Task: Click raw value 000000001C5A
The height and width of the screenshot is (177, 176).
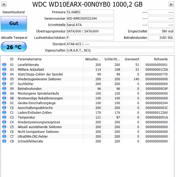Action: 157,69
